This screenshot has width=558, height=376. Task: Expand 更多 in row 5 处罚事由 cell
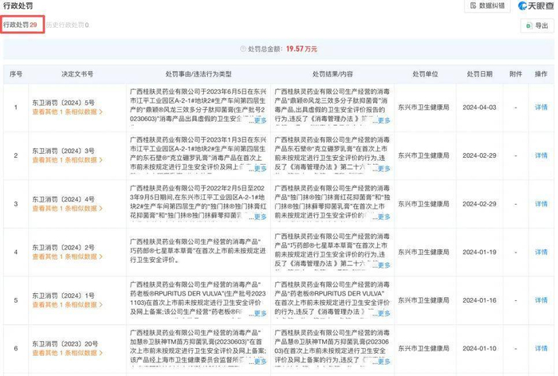click(x=260, y=313)
